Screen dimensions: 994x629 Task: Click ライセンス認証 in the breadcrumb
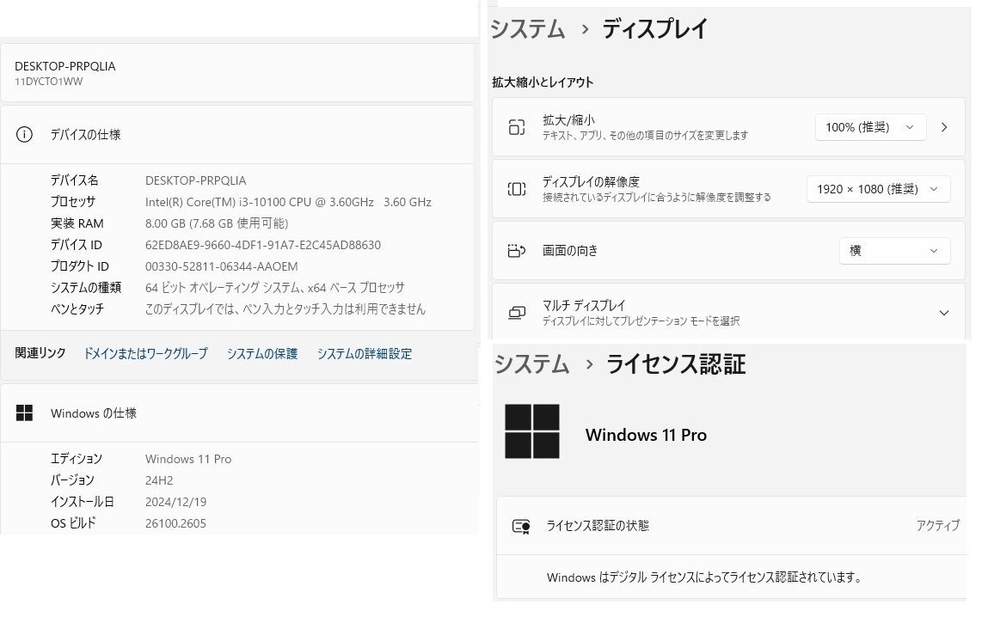pyautogui.click(x=674, y=364)
